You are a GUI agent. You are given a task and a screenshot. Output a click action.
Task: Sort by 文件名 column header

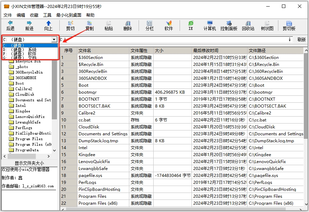click(x=103, y=51)
